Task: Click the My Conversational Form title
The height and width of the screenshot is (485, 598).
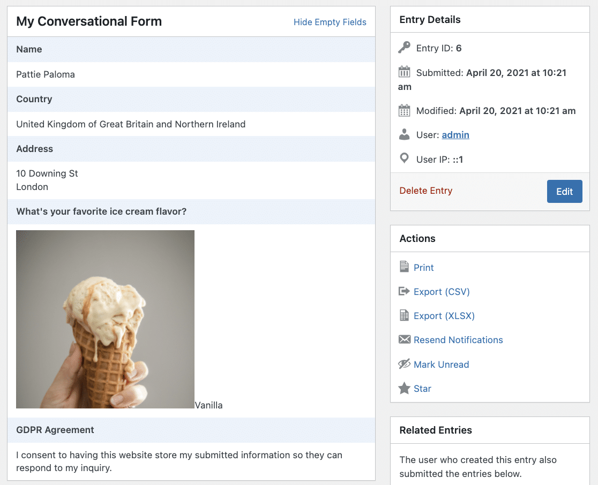Action: click(89, 21)
